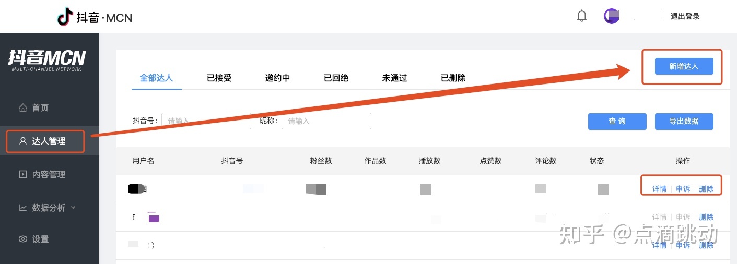Open the user avatar profile
This screenshot has height=264, width=737.
click(x=612, y=16)
